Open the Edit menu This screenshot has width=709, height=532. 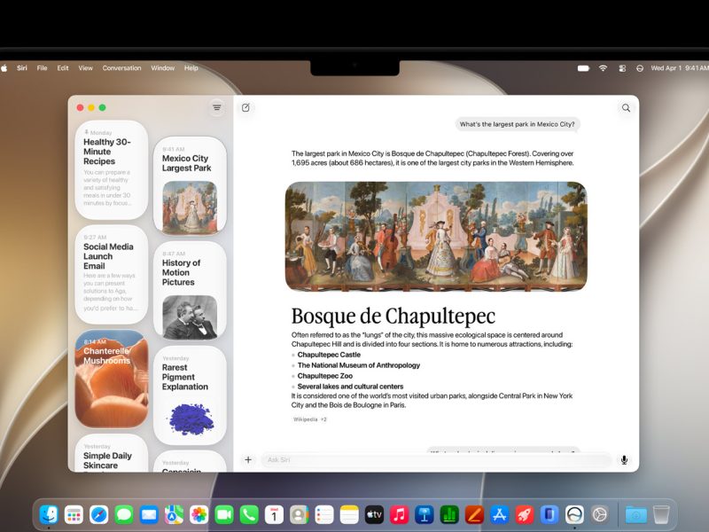63,68
